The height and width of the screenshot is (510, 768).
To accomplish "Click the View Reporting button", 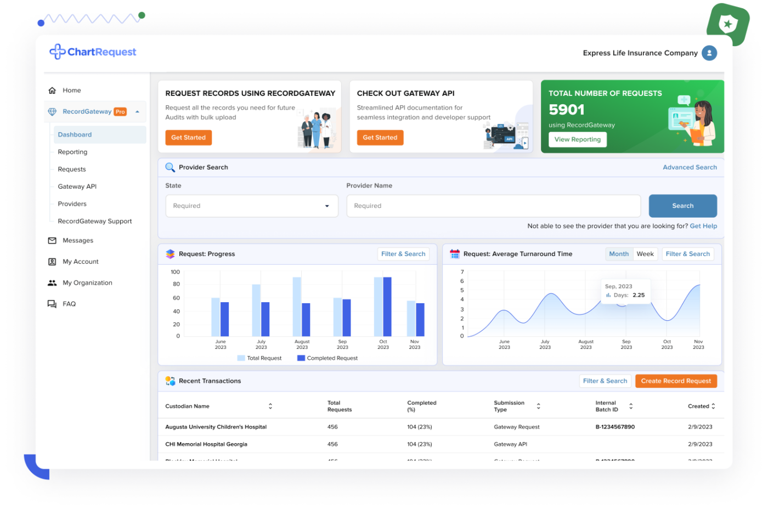I will [x=578, y=139].
